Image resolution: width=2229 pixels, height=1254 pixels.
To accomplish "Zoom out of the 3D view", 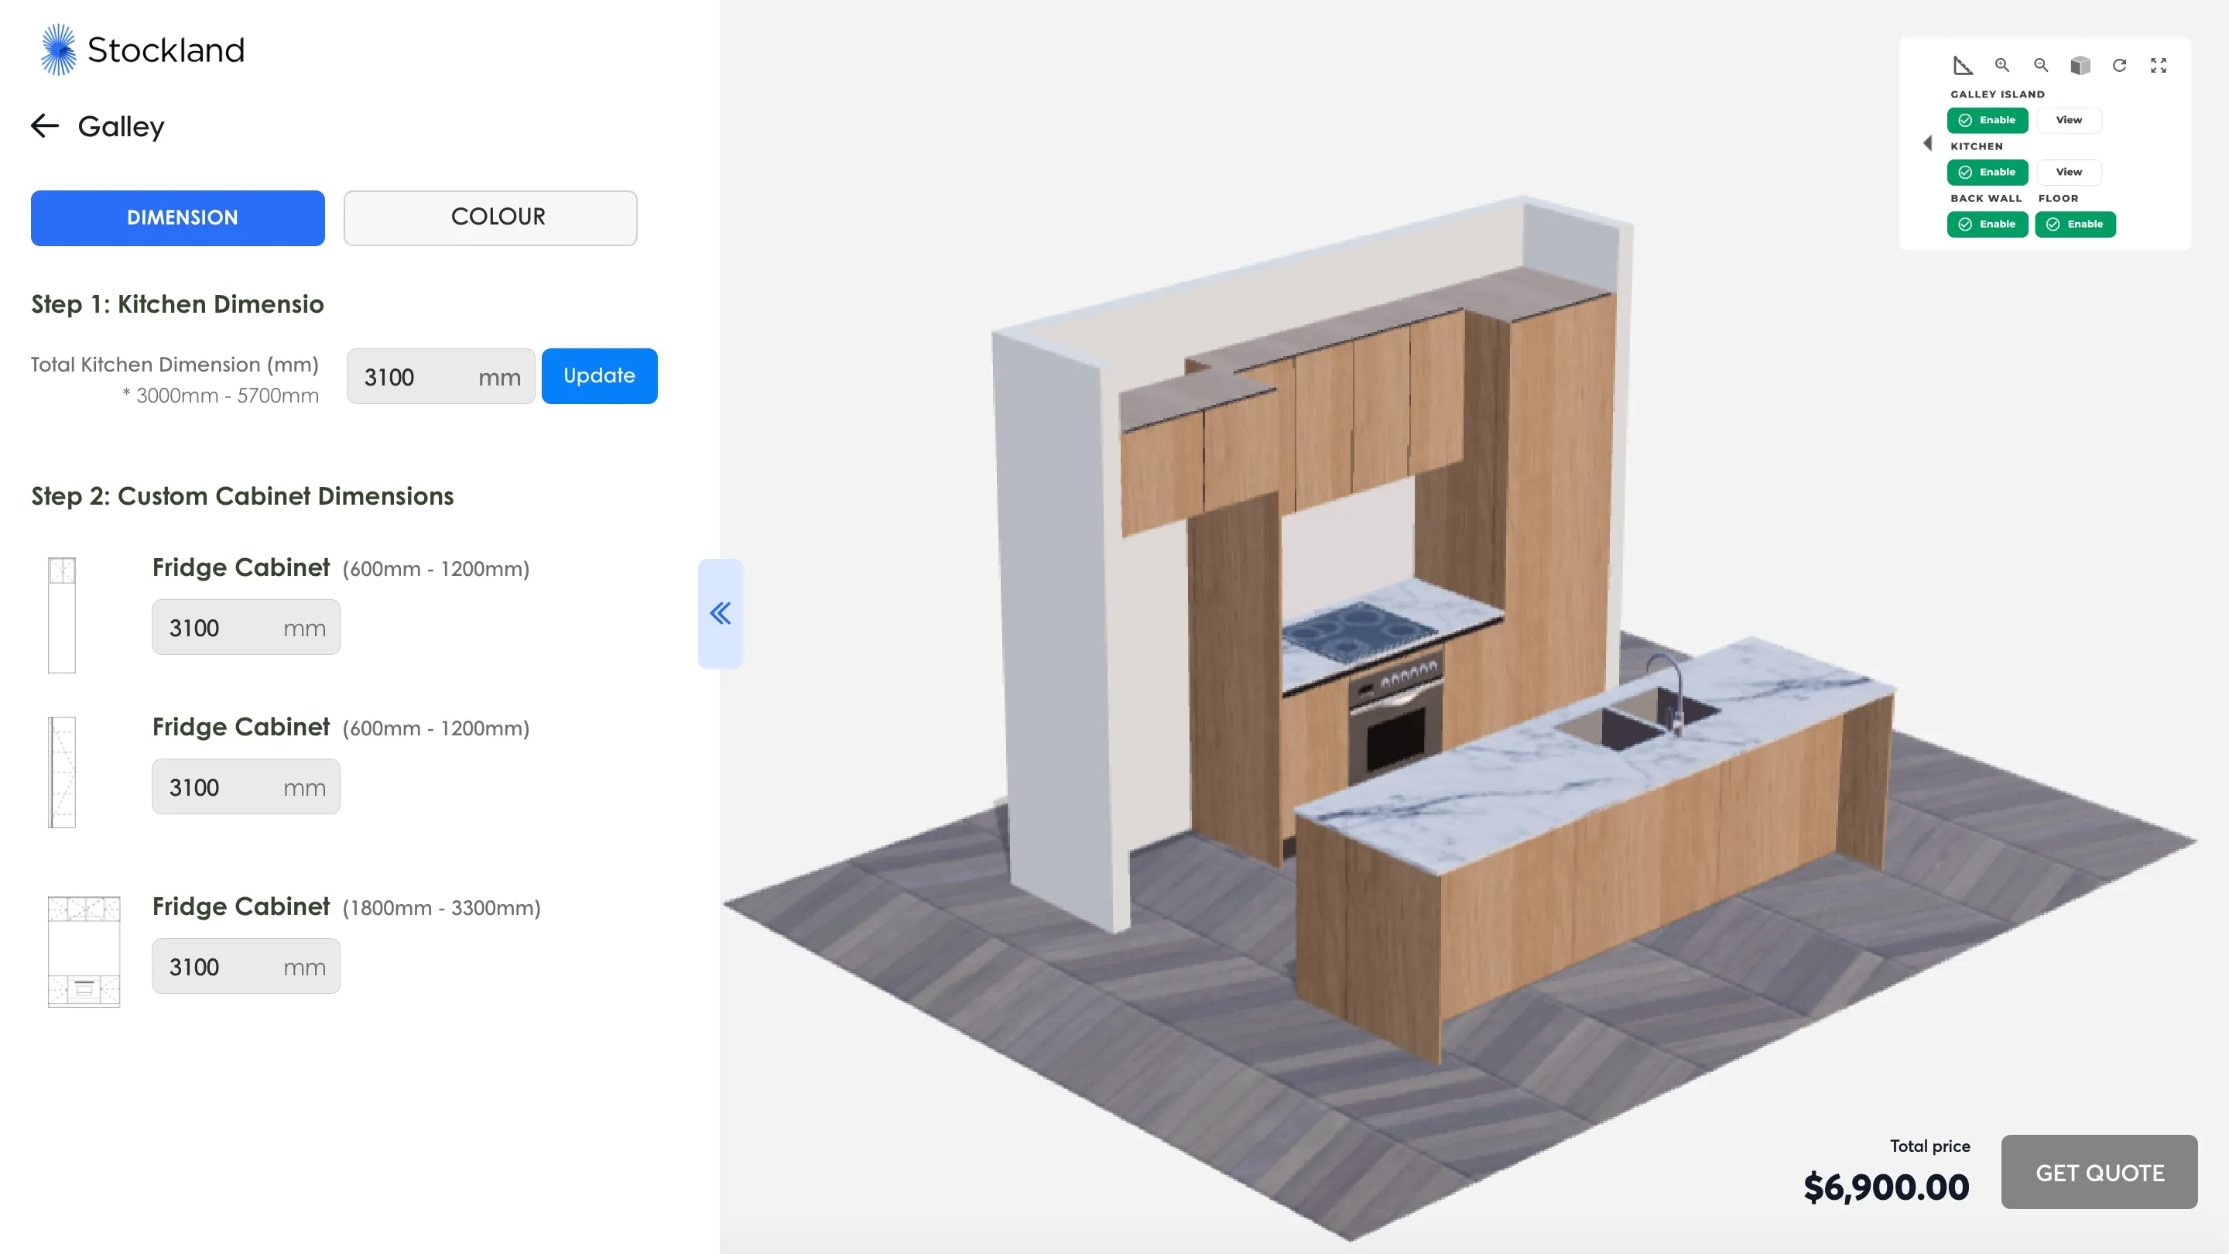I will click(2040, 66).
